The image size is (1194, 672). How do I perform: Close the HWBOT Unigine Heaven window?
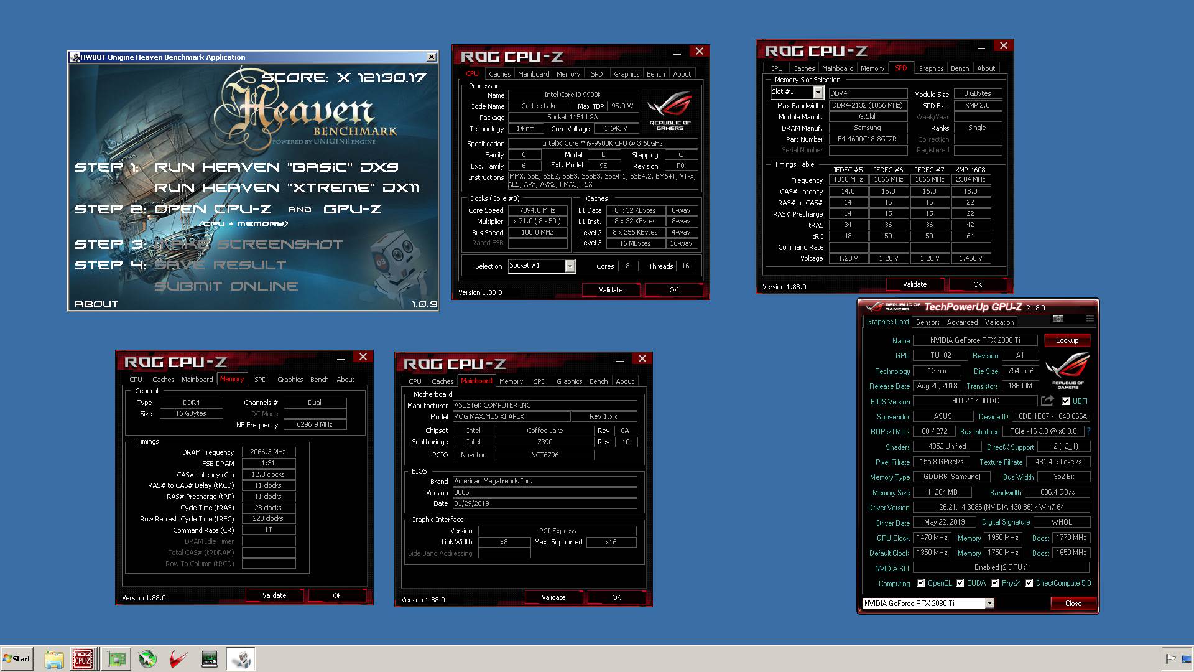tap(431, 57)
